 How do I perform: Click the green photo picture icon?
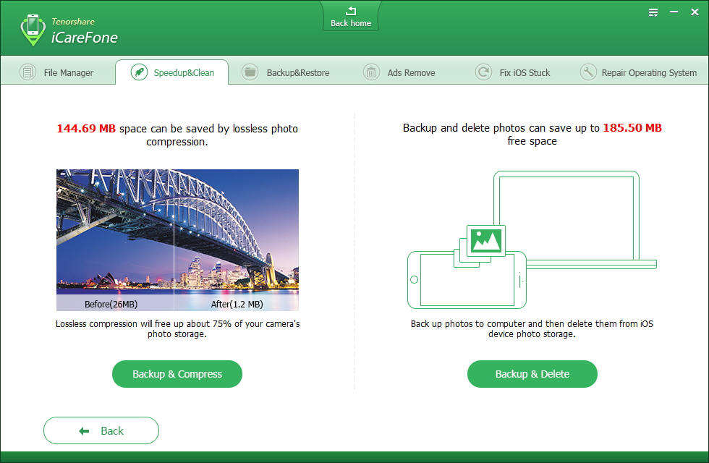coord(485,240)
